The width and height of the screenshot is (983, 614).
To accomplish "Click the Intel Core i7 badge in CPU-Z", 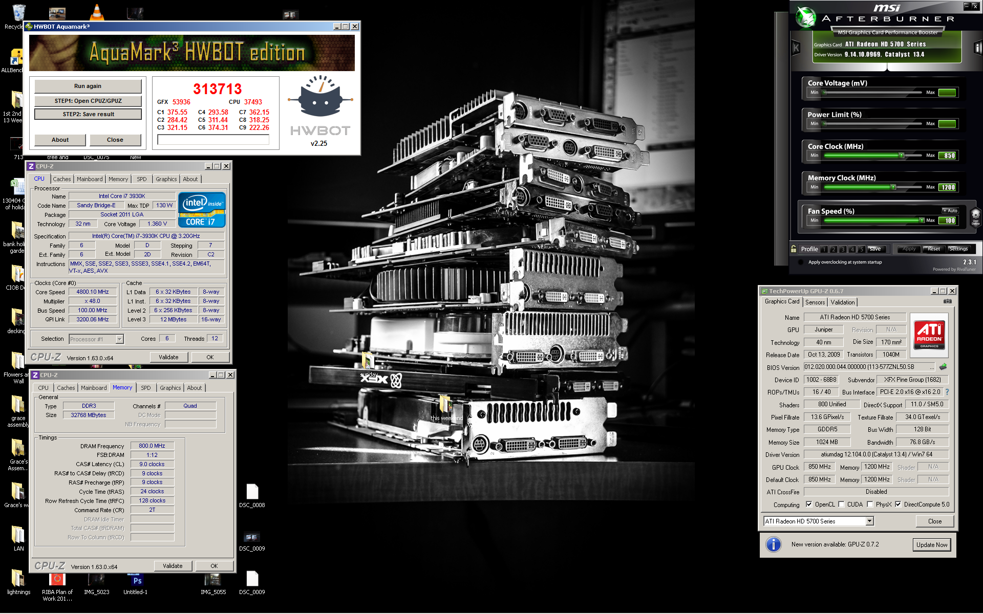I will coord(202,210).
